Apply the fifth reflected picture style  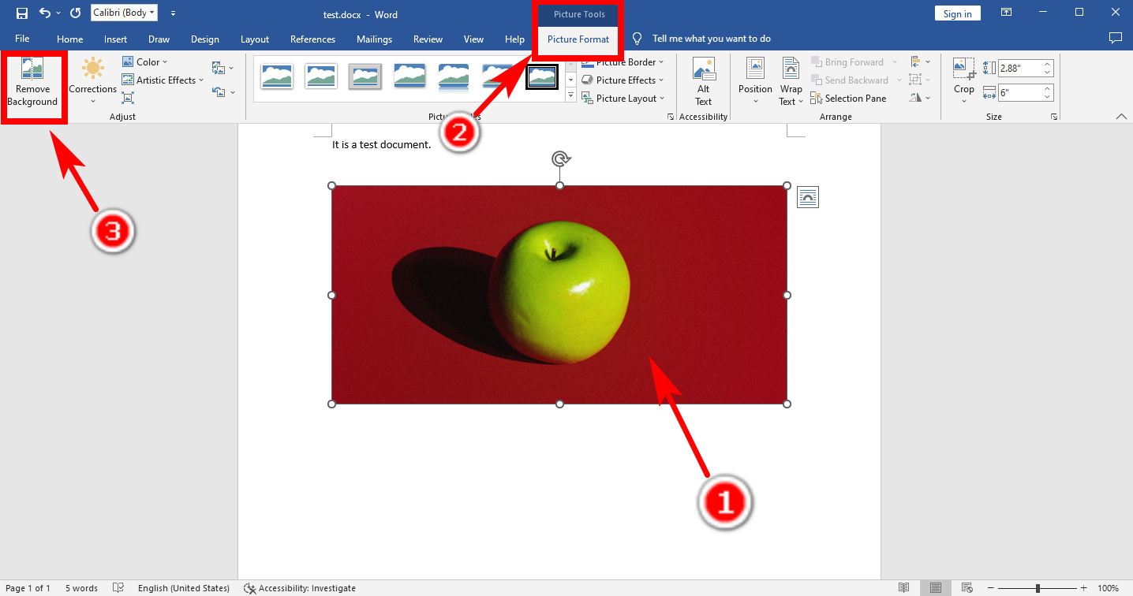click(x=454, y=76)
